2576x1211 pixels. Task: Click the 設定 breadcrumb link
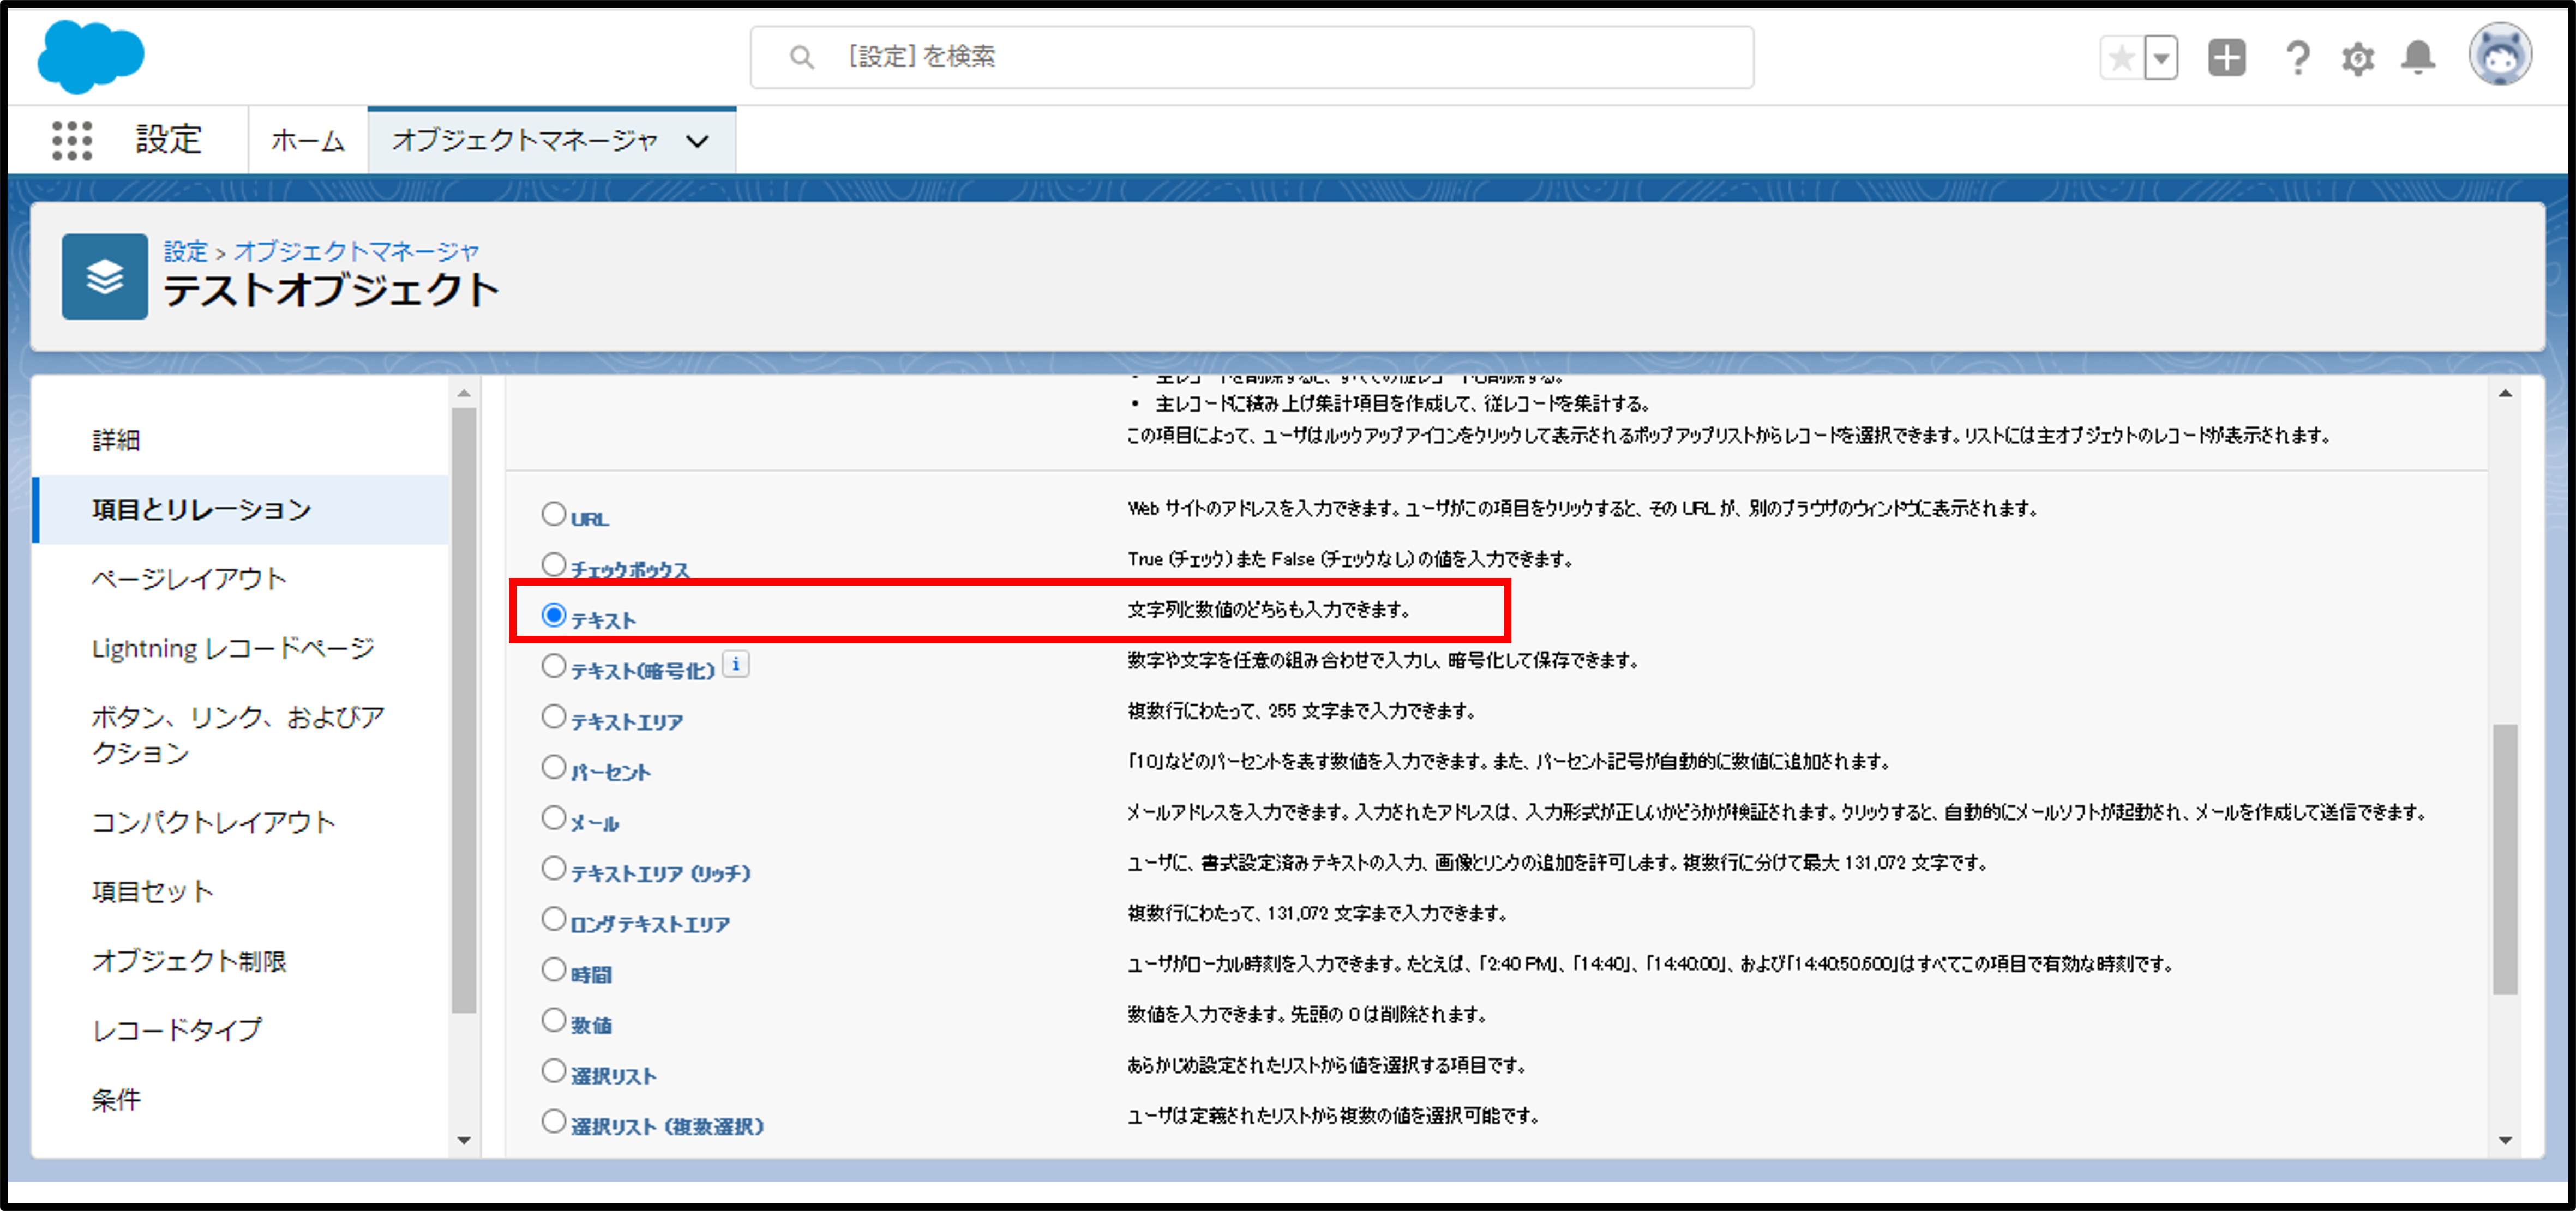[185, 251]
